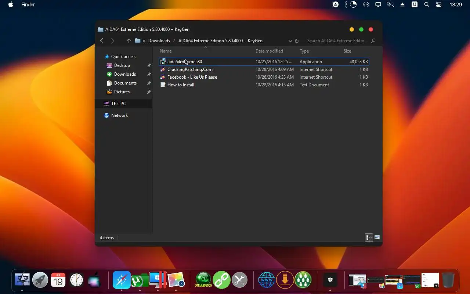Open Spotlight search in menu bar
Screen dimensions: 470x294
pos(427,5)
